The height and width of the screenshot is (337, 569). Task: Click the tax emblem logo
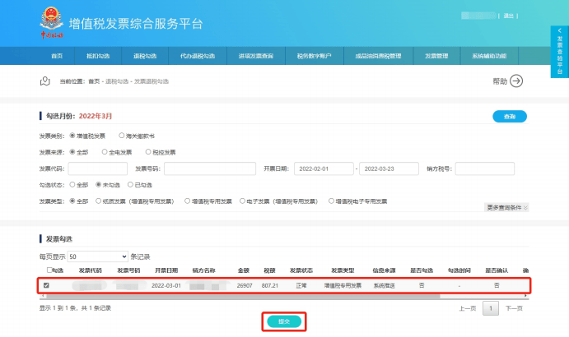coord(51,21)
